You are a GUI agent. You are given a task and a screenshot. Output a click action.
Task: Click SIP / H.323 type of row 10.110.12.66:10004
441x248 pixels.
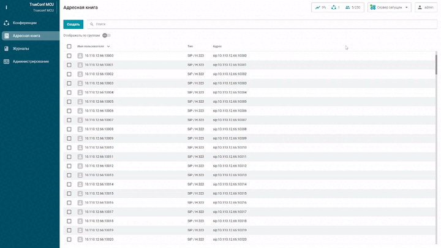195,92
